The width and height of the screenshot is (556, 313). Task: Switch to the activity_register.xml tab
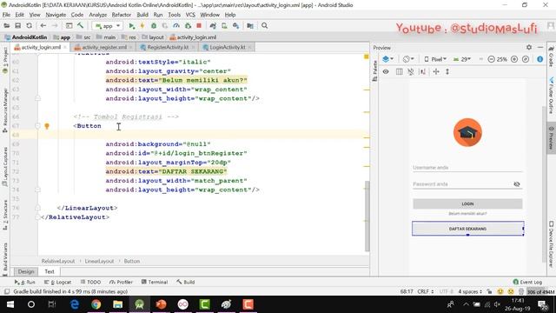[104, 47]
